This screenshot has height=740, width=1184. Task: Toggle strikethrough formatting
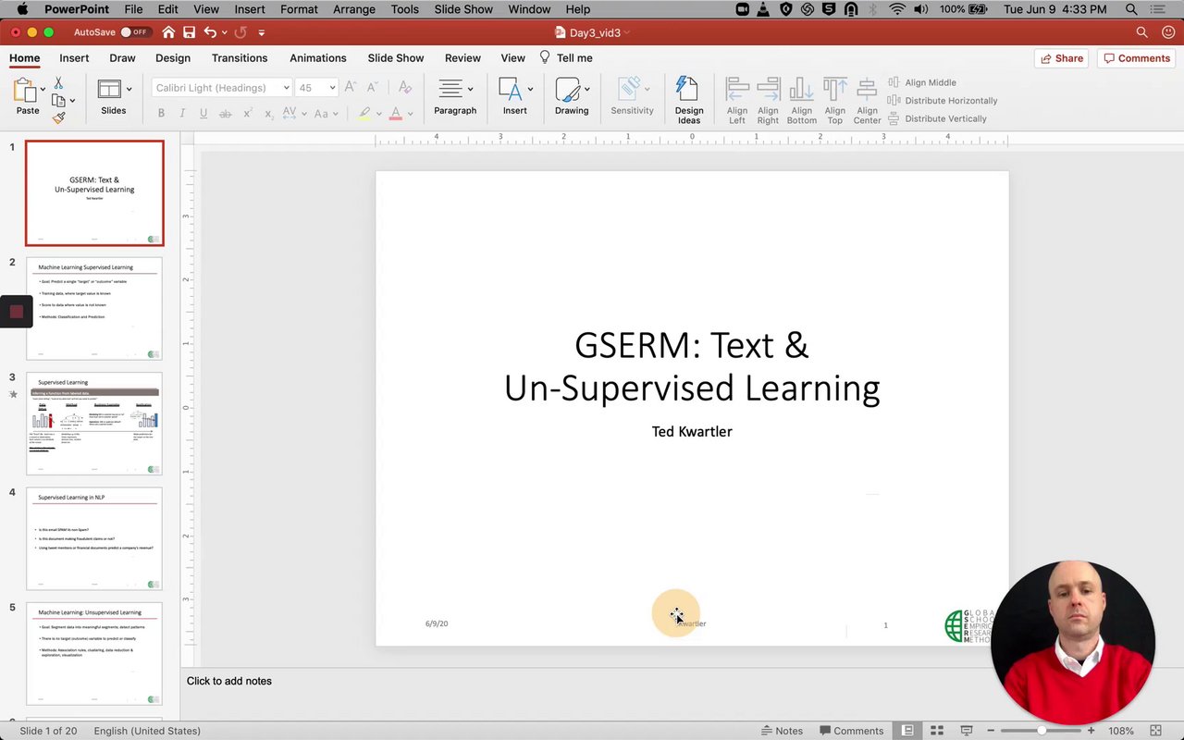(225, 114)
